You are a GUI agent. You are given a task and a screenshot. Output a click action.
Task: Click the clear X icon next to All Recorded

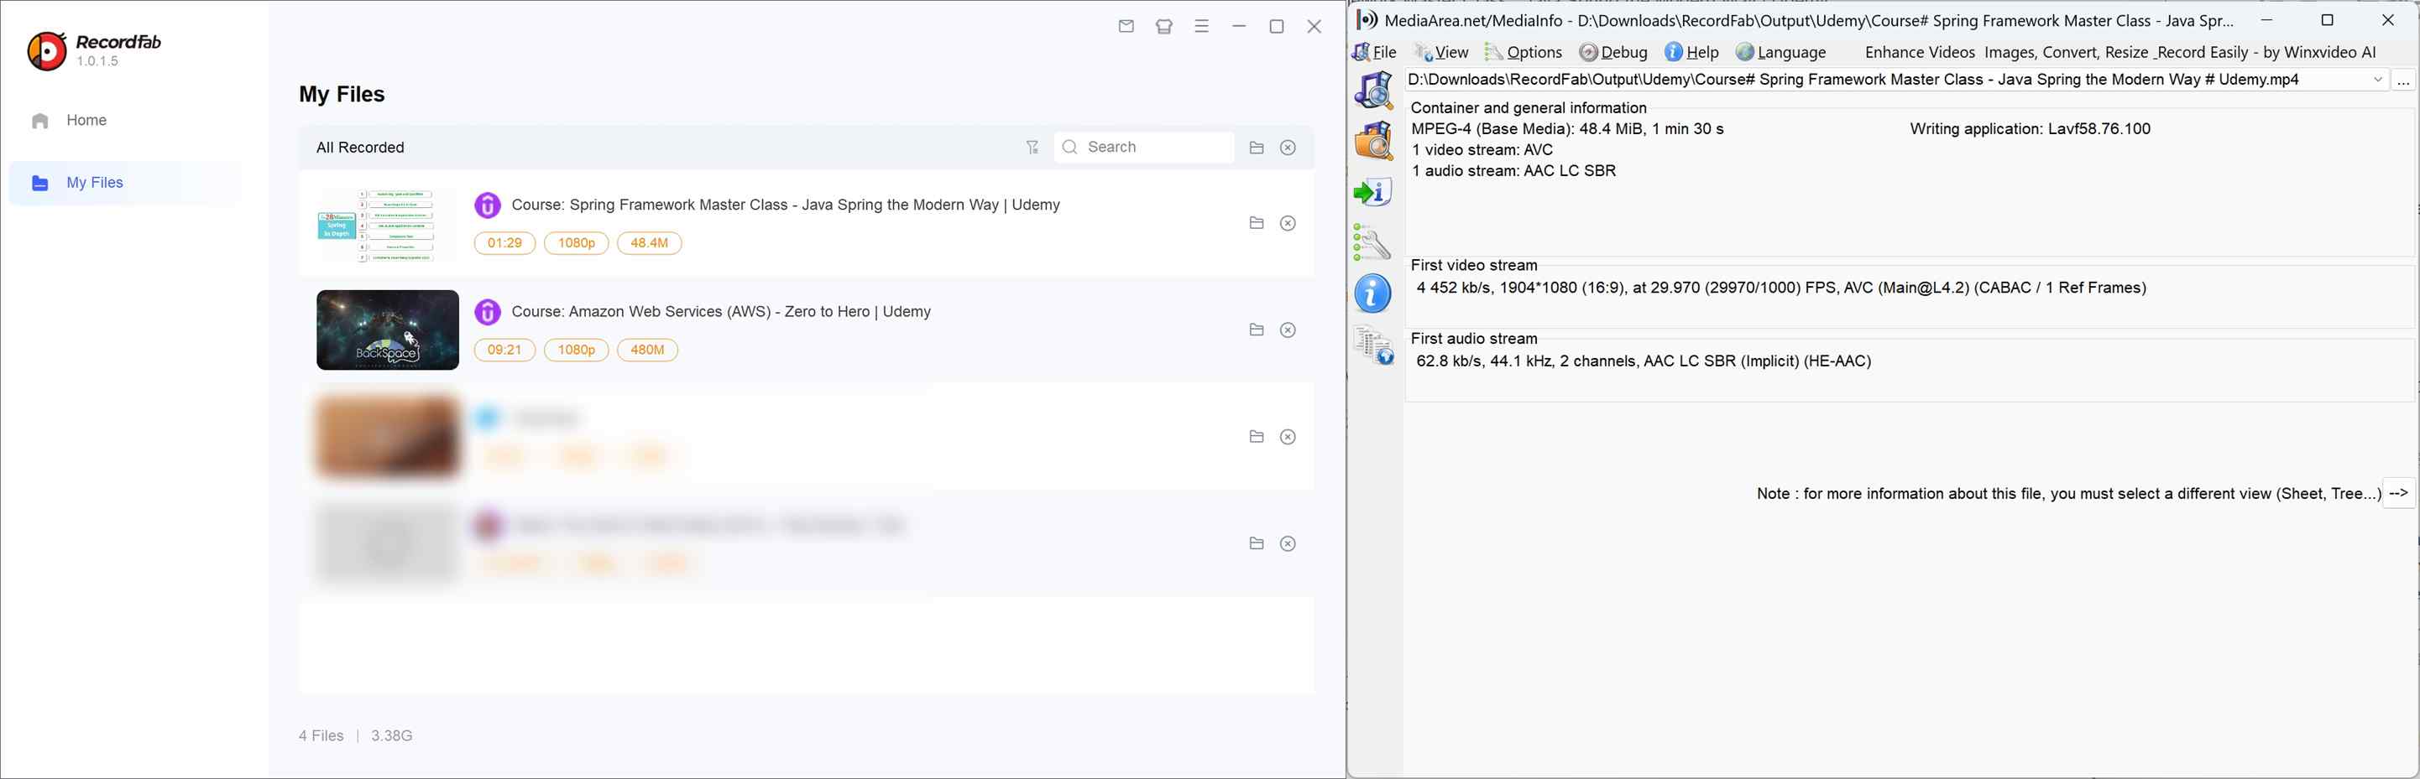tap(1287, 148)
